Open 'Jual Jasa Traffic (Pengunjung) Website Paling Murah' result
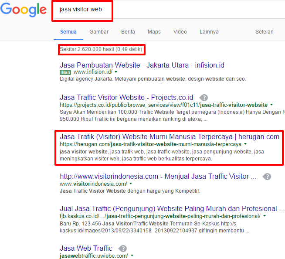Screen dimensions: 285x259 click(x=172, y=208)
